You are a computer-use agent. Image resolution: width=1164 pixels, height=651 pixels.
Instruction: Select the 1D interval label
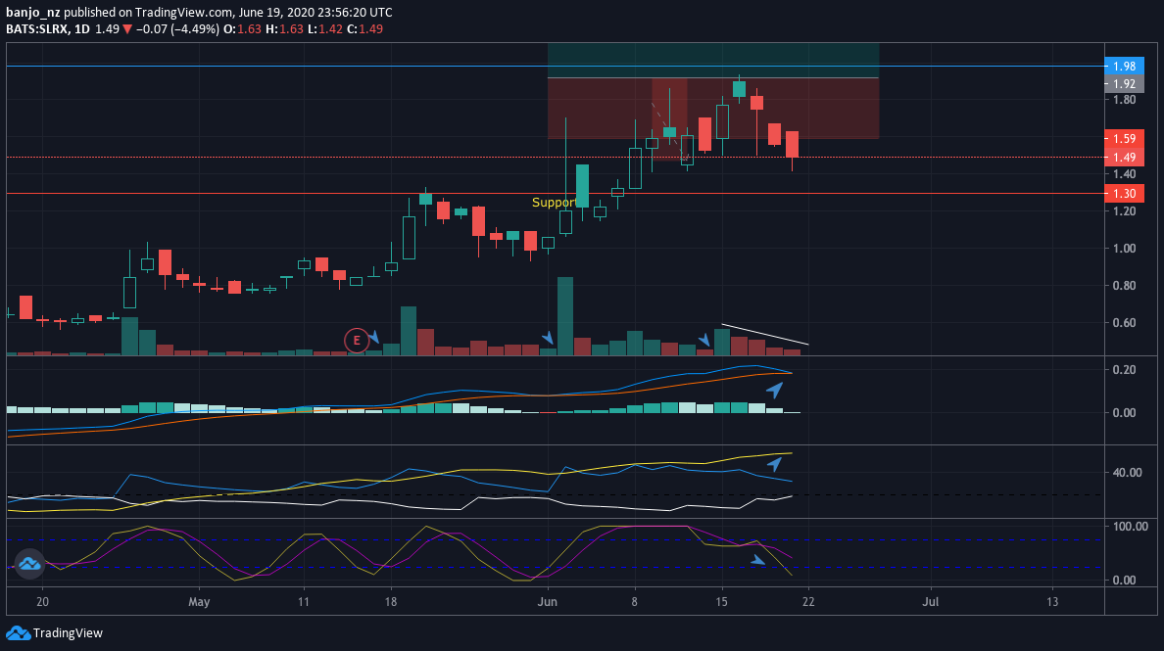tap(82, 29)
